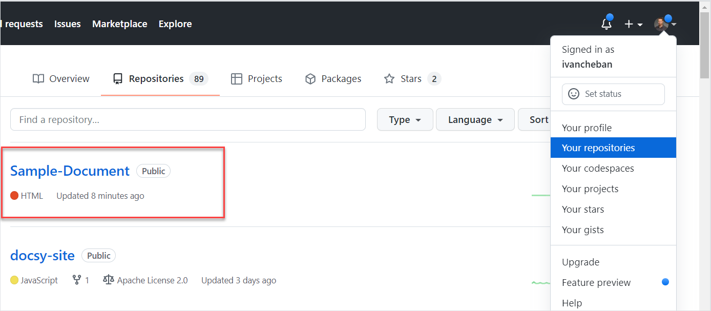Click the smiley icon in Set status

(574, 94)
